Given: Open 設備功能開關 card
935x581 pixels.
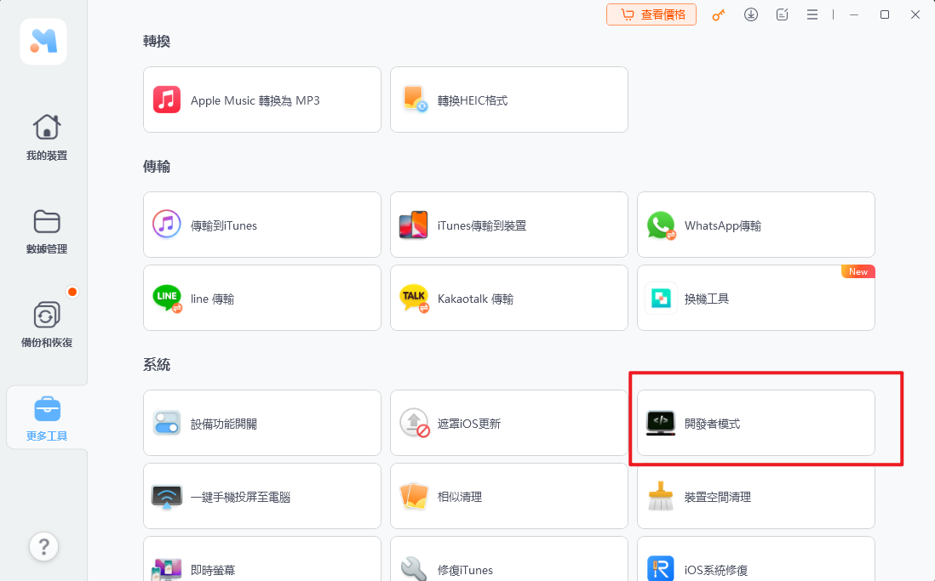Looking at the screenshot, I should tap(262, 423).
